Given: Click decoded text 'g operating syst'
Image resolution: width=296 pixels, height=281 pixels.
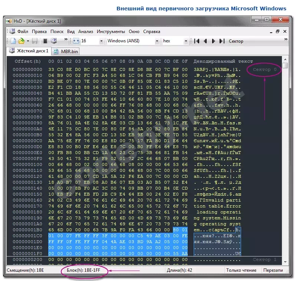Looking at the screenshot, I should pyautogui.click(x=217, y=224).
